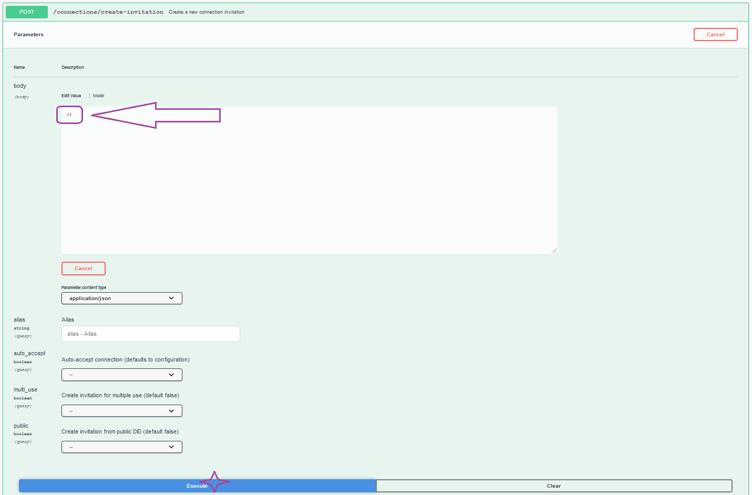Click the dropdown chevron on content type selector
752x495 pixels.
point(171,298)
